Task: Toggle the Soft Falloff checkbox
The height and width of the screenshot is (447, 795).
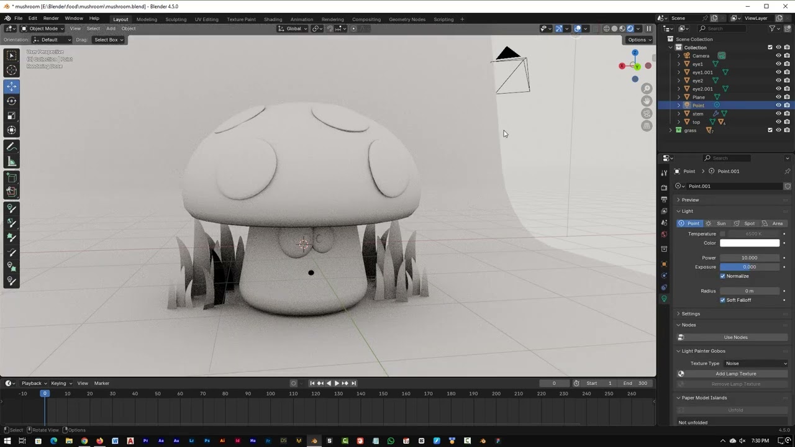Action: tap(722, 300)
